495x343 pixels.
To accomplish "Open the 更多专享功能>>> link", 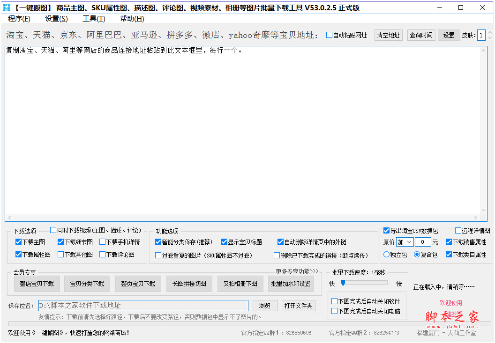I will click(x=297, y=271).
